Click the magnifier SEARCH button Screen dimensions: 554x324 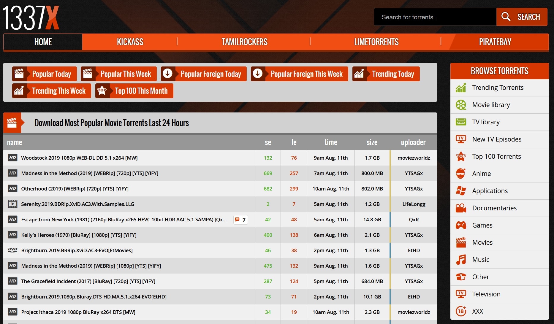click(522, 17)
